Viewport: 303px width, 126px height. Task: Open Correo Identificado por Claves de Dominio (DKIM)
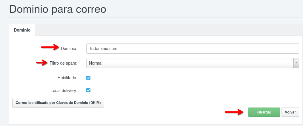pyautogui.click(x=58, y=103)
